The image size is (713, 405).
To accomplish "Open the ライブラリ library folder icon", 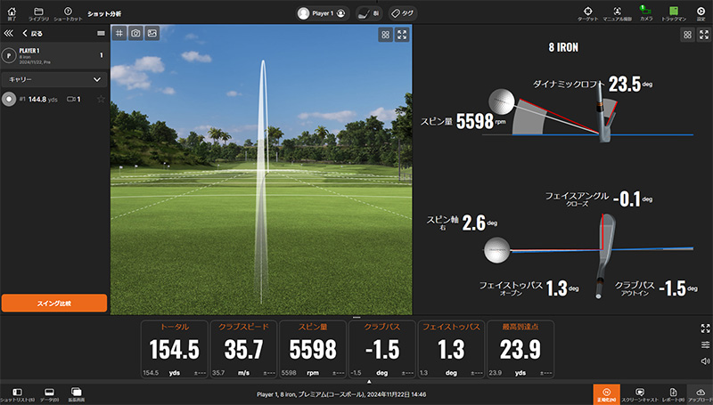I will [38, 13].
